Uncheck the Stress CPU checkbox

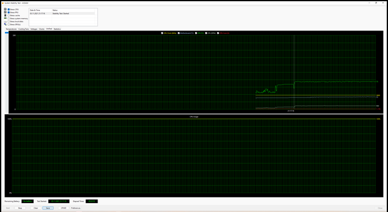pyautogui.click(x=9, y=9)
